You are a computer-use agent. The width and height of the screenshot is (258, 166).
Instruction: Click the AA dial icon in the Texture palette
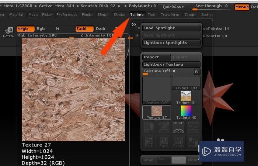point(164,127)
